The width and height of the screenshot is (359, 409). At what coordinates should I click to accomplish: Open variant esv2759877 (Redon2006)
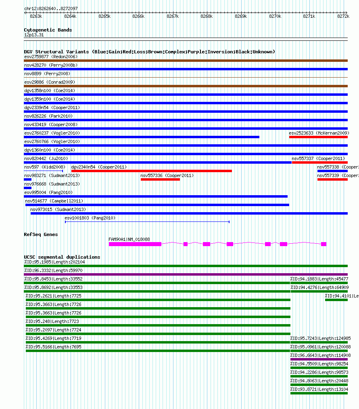tap(51, 57)
